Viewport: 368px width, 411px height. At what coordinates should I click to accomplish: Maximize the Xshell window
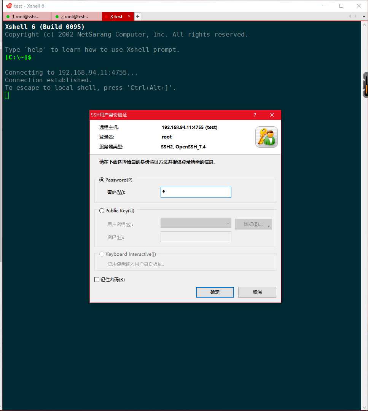[341, 6]
